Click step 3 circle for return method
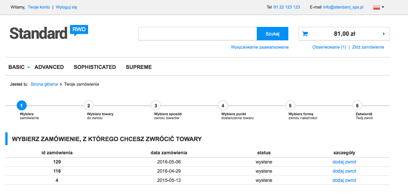Screen dimensions: 408x194 click(x=156, y=106)
